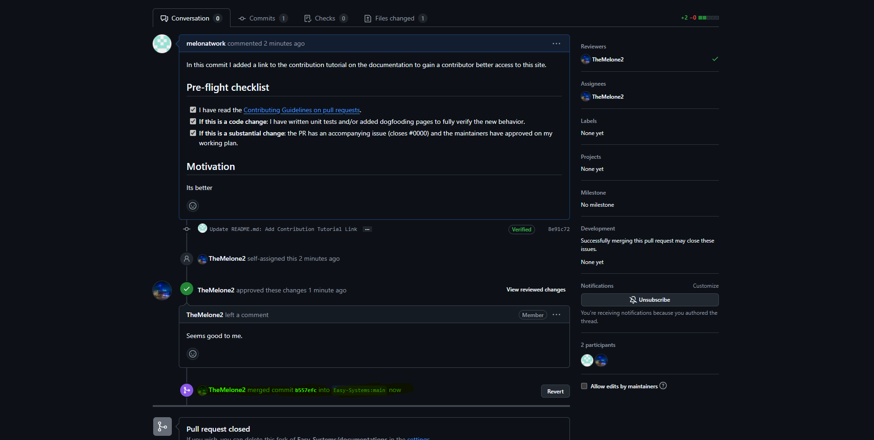Toggle the code change checklist checkbox

(193, 121)
